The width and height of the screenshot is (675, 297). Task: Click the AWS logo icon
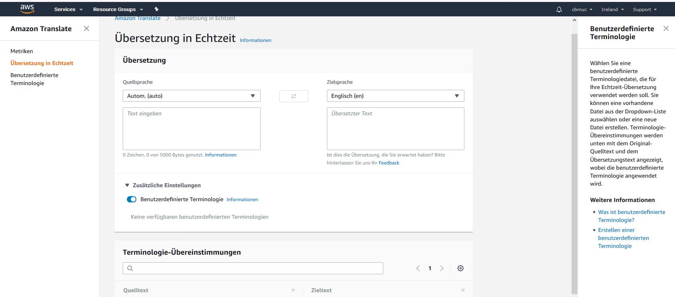(27, 9)
